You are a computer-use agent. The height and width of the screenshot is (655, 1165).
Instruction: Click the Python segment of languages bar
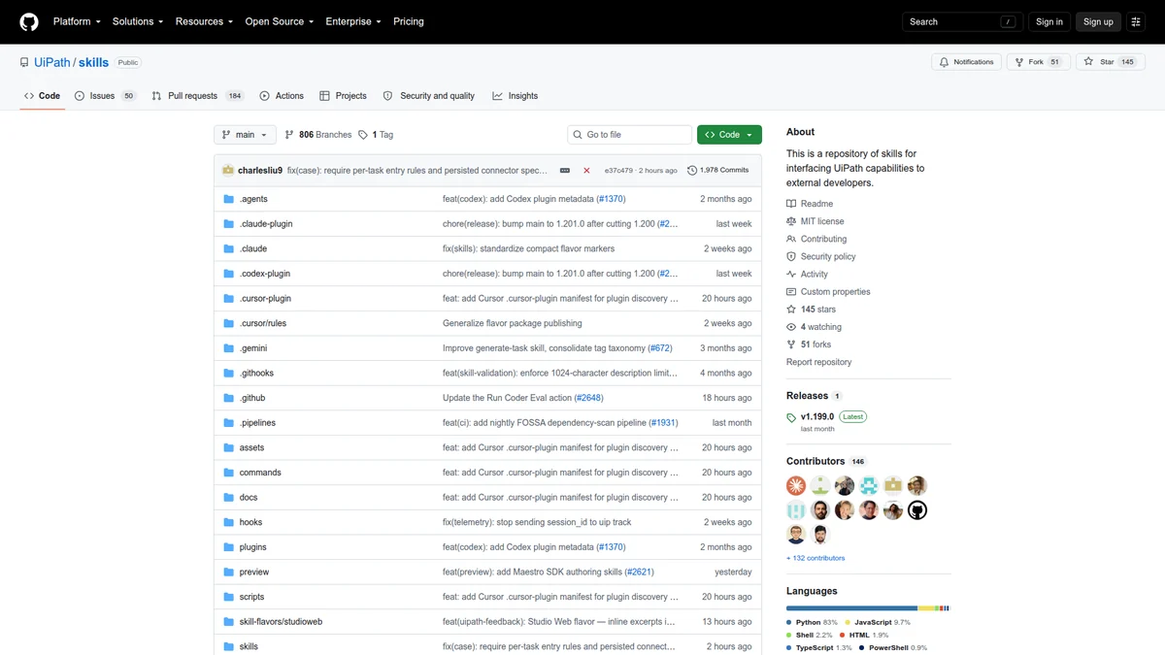click(851, 608)
